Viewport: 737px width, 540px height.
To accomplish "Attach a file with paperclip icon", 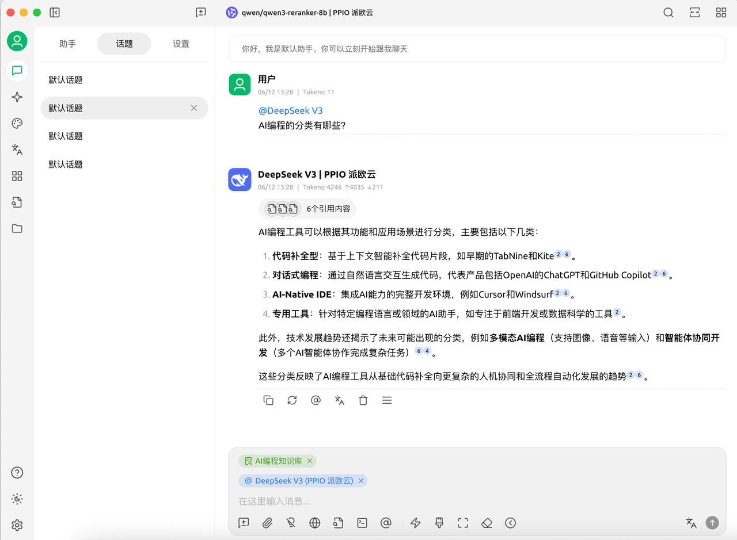I will tap(267, 523).
